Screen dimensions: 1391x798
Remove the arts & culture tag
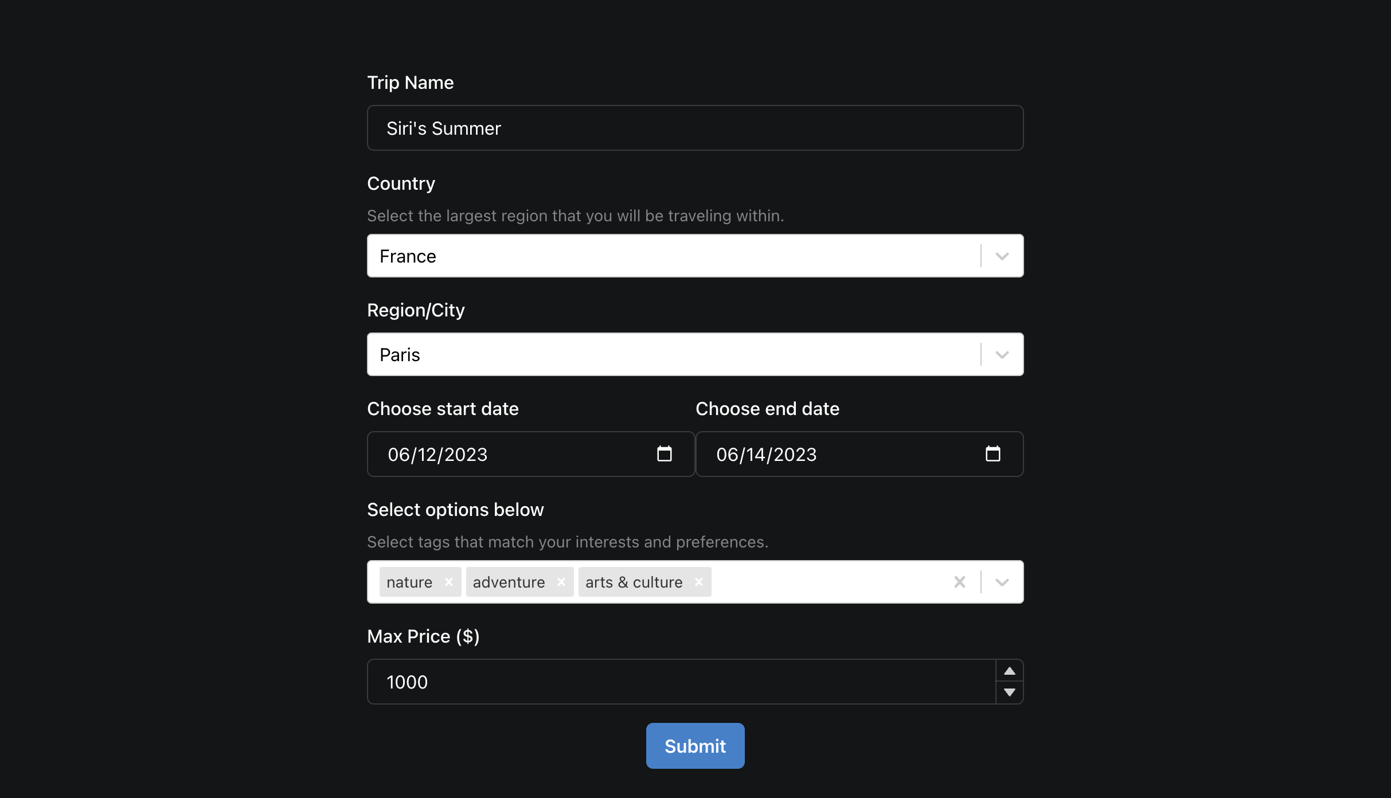click(699, 581)
